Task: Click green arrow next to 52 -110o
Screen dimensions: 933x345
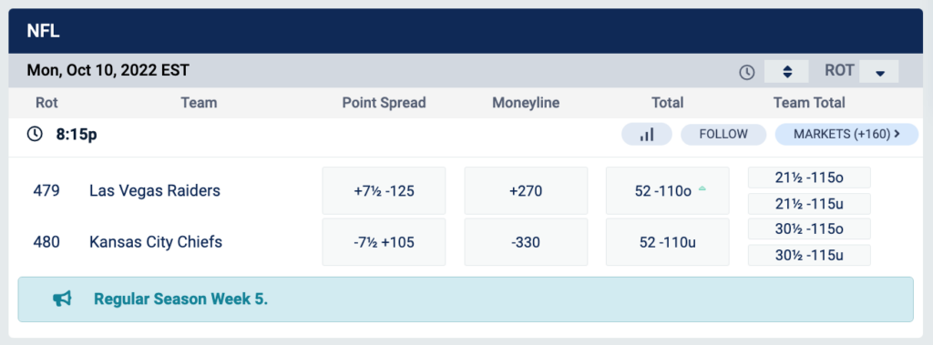Action: pos(702,188)
